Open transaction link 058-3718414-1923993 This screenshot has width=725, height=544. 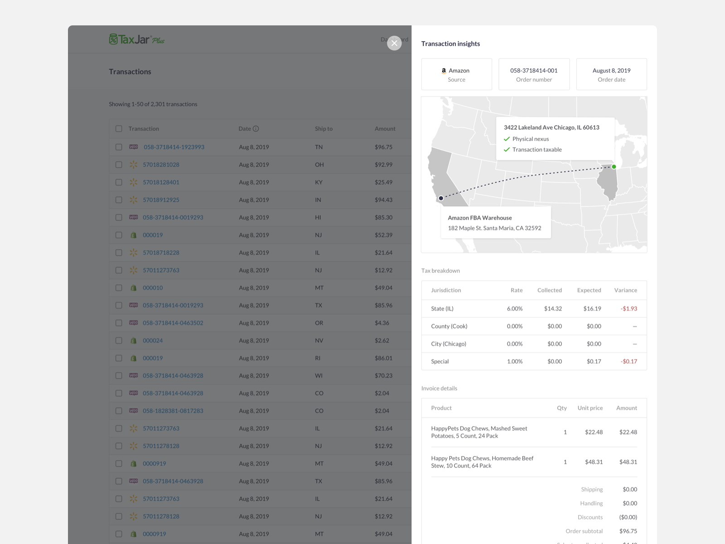click(174, 147)
